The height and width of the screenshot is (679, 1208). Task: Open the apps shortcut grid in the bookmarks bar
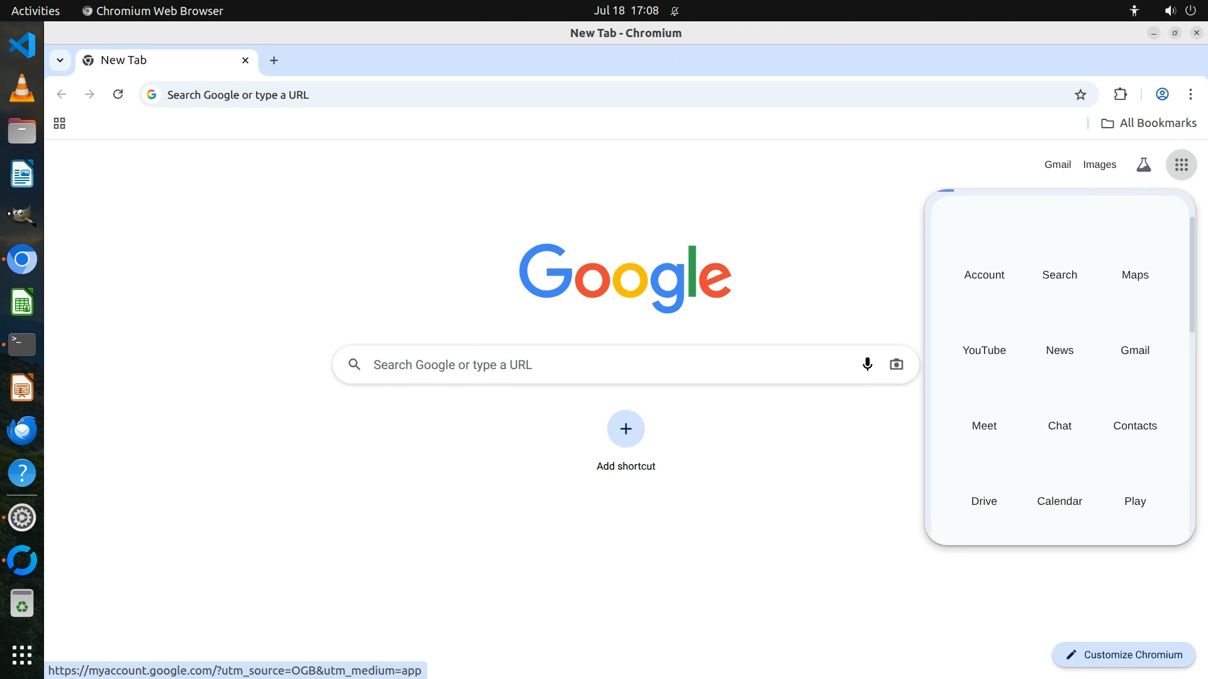tap(60, 123)
